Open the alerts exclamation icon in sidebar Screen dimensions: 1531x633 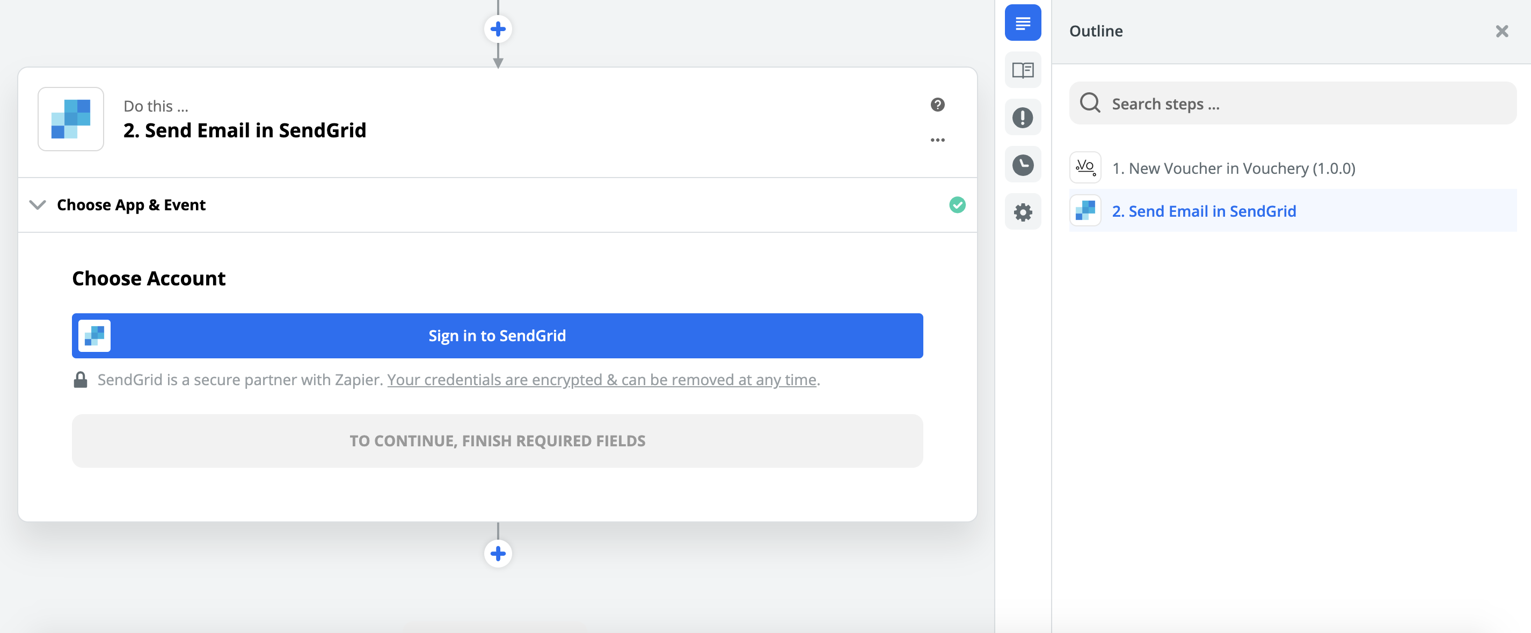[x=1022, y=117]
